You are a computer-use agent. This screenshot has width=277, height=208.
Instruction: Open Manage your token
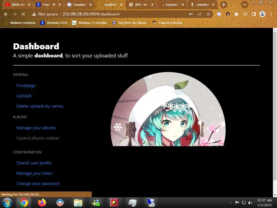pyautogui.click(x=34, y=173)
